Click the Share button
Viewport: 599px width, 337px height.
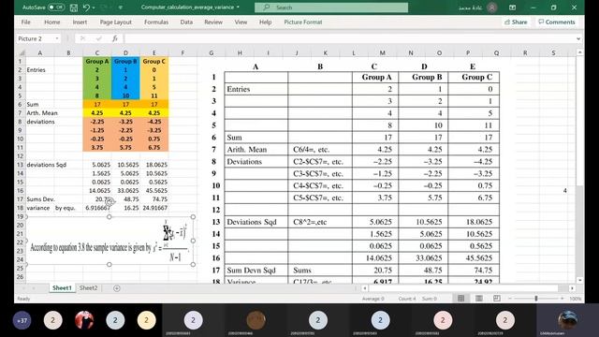pyautogui.click(x=516, y=22)
